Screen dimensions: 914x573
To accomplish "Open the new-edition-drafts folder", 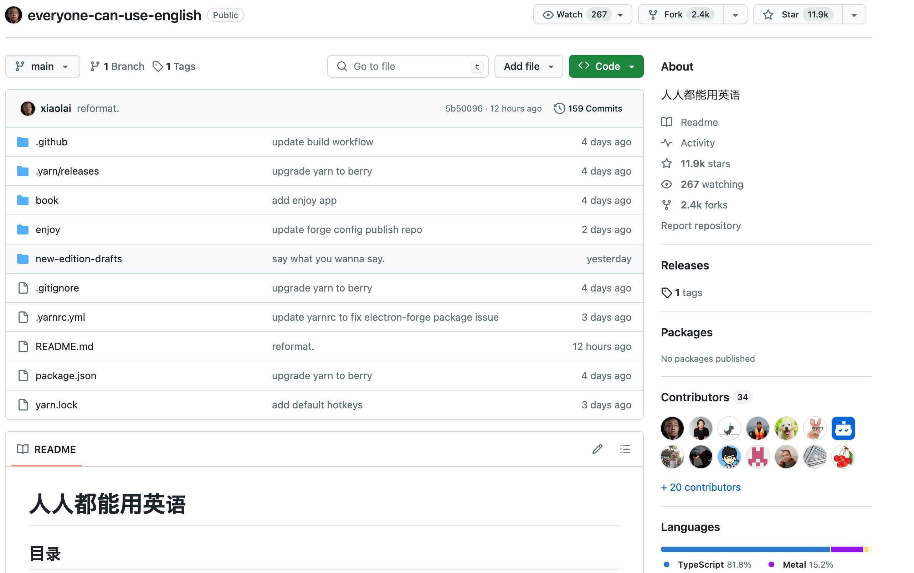I will click(78, 259).
